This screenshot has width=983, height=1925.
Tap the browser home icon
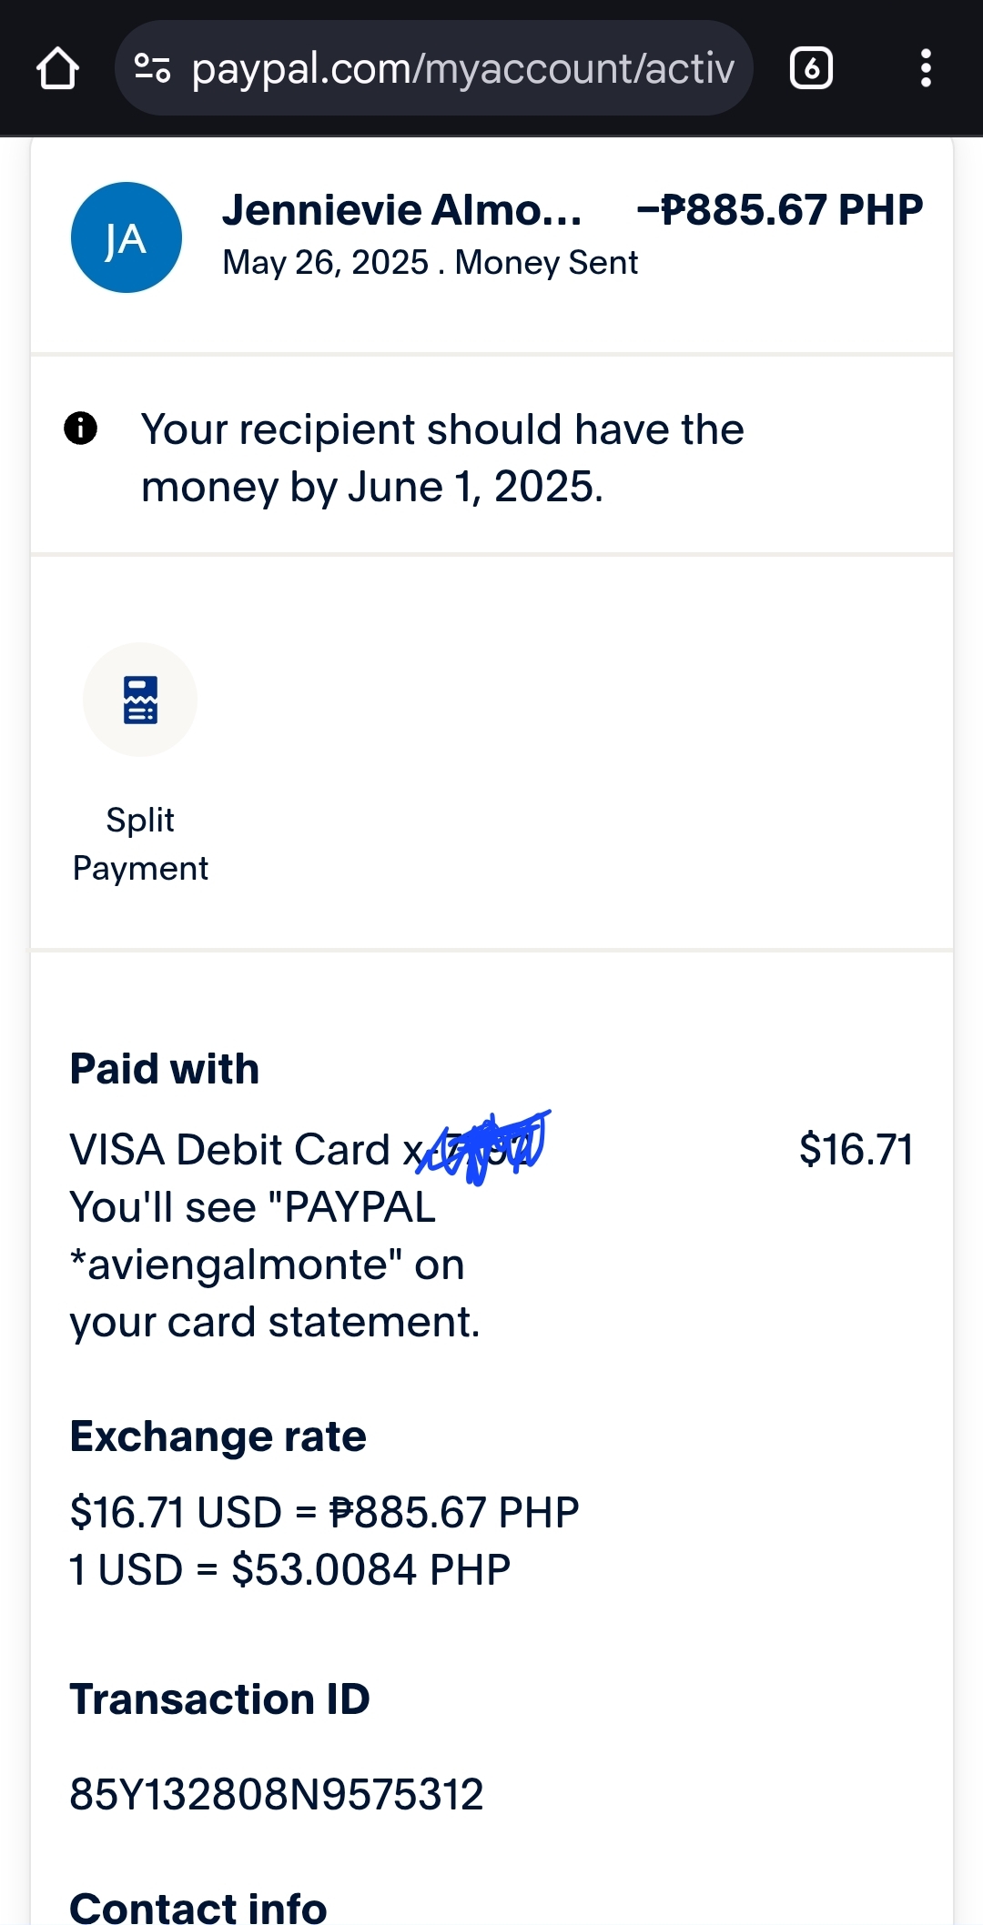pyautogui.click(x=57, y=69)
